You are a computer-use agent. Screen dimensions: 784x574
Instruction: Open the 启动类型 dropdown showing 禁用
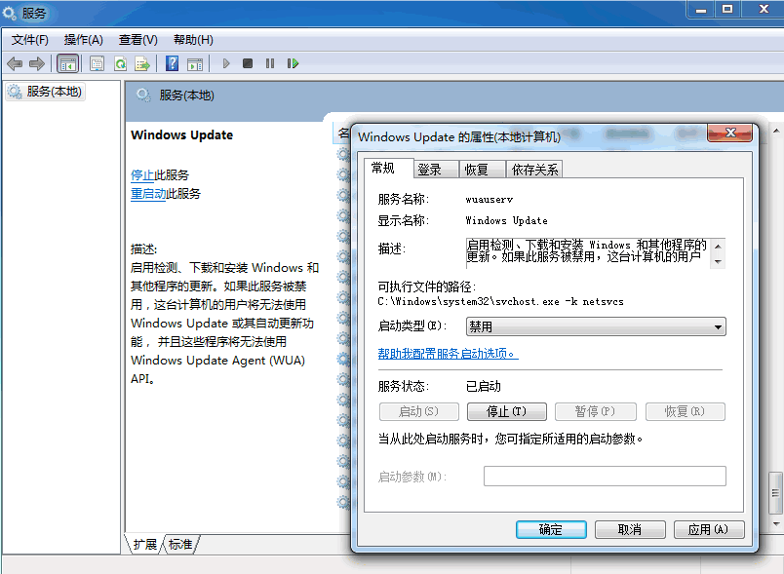(596, 326)
